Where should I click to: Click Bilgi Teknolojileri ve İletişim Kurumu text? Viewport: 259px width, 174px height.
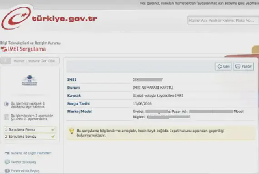pyautogui.click(x=30, y=43)
